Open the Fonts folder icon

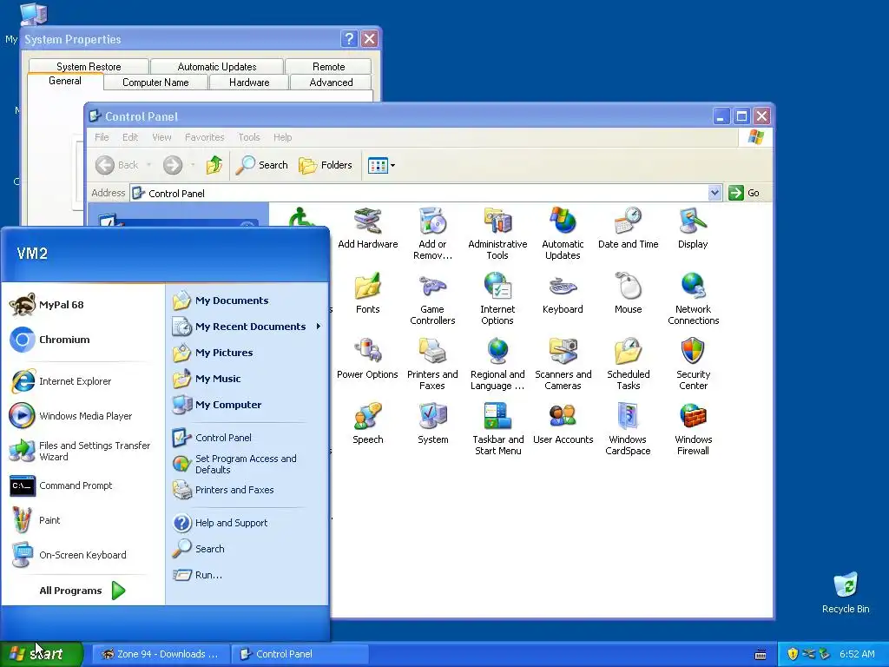(368, 294)
